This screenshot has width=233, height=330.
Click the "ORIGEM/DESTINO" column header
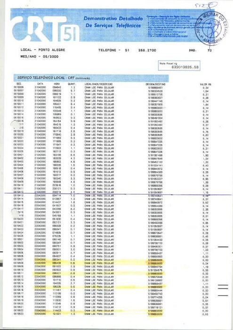tap(156, 84)
